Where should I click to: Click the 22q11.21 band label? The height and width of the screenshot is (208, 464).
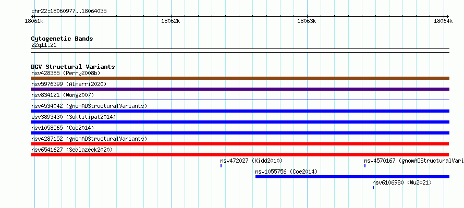[44, 45]
